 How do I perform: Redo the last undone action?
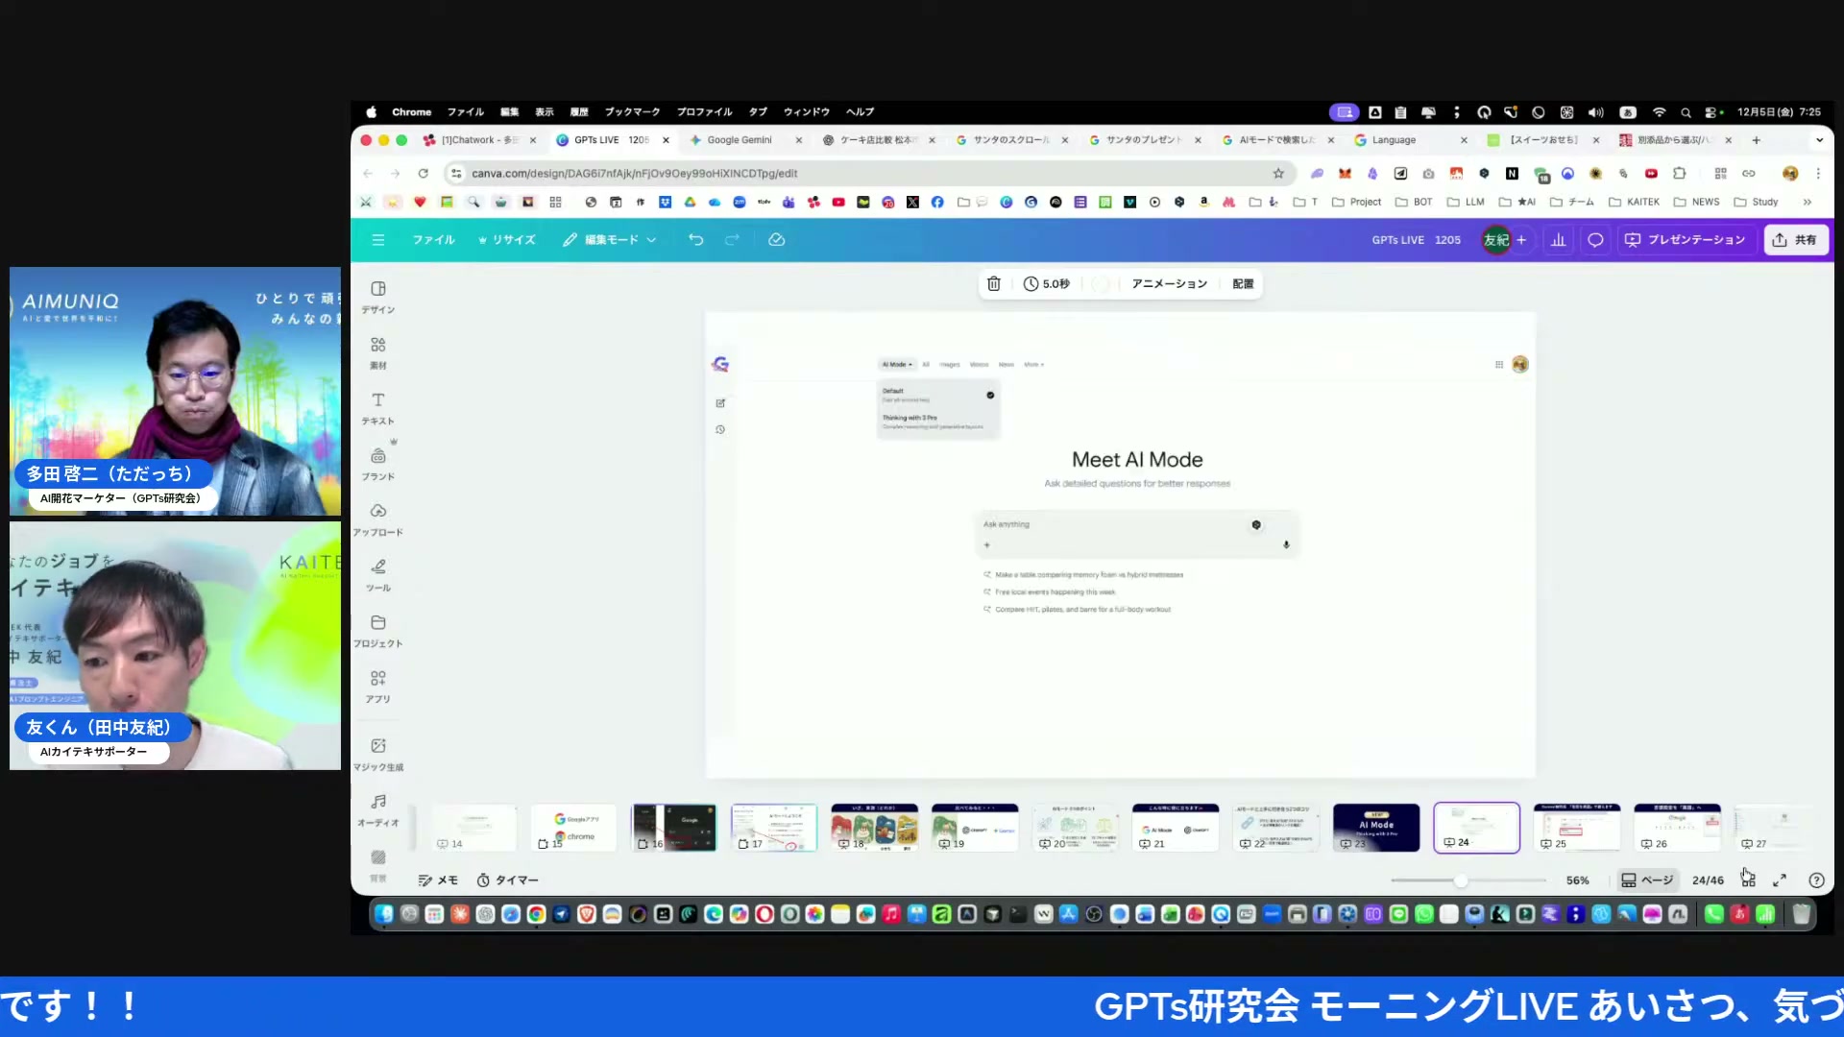733,240
